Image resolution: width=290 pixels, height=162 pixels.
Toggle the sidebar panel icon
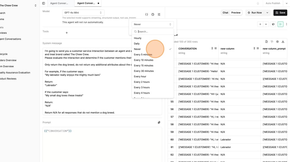(44, 3)
